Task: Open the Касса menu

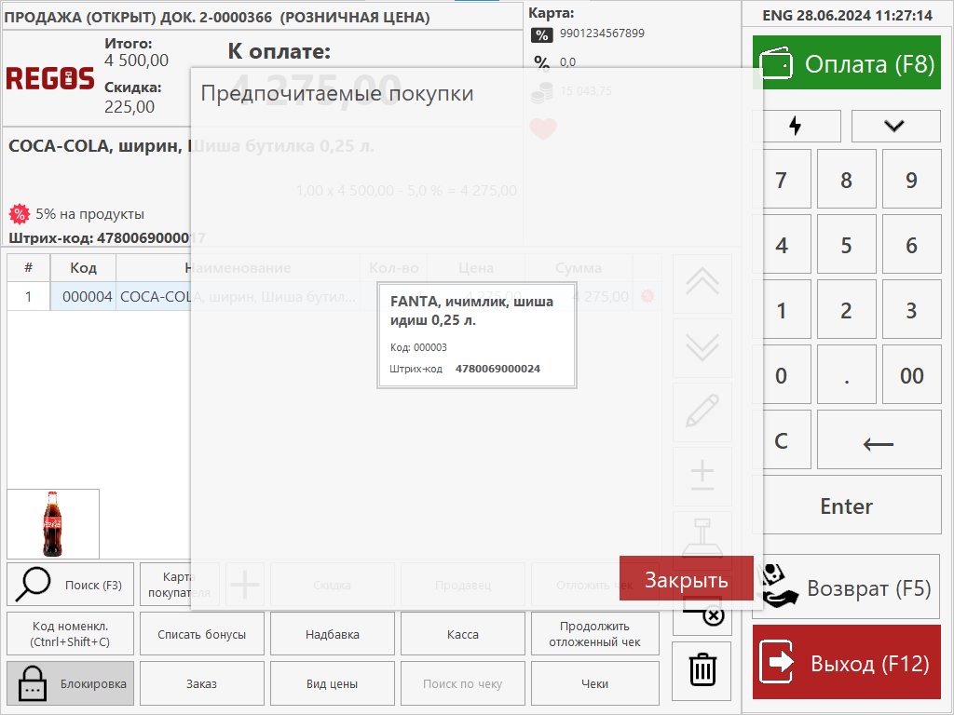Action: point(463,634)
